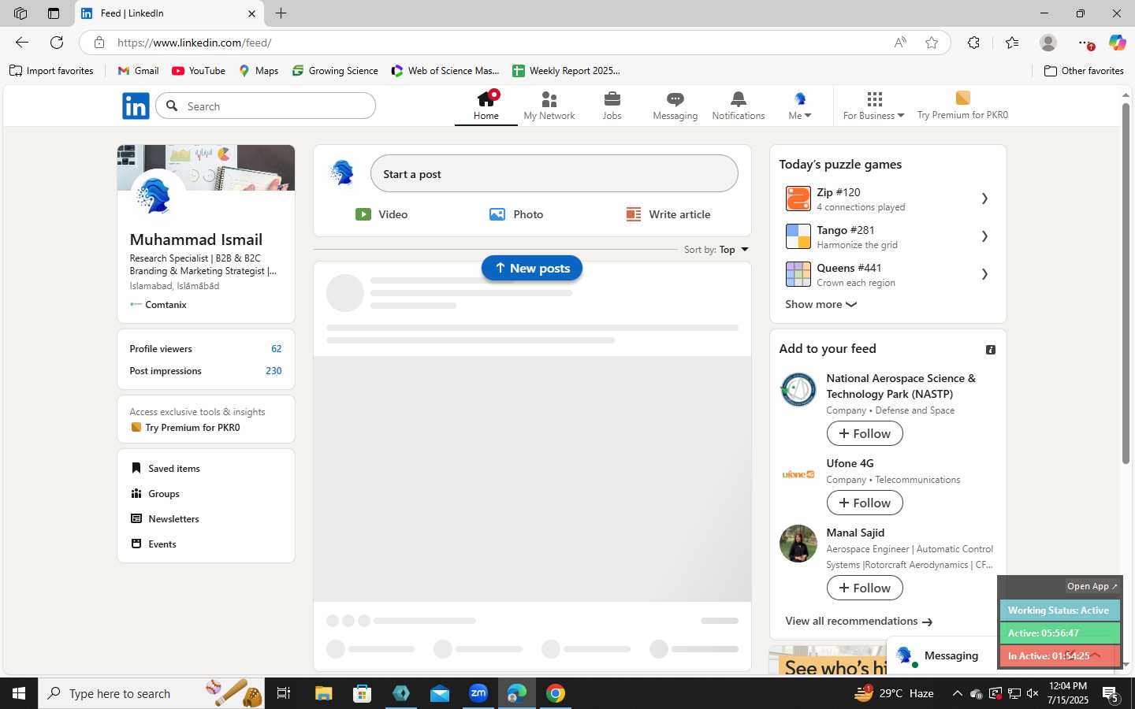Image resolution: width=1135 pixels, height=709 pixels.
Task: Open Groups from sidebar
Action: (x=155, y=494)
